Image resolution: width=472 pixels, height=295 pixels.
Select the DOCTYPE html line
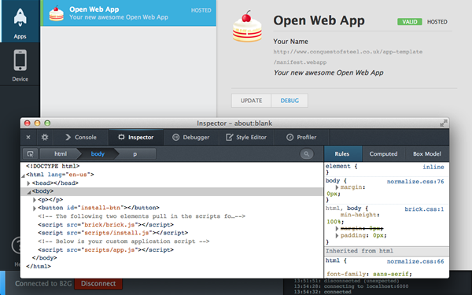(x=53, y=166)
